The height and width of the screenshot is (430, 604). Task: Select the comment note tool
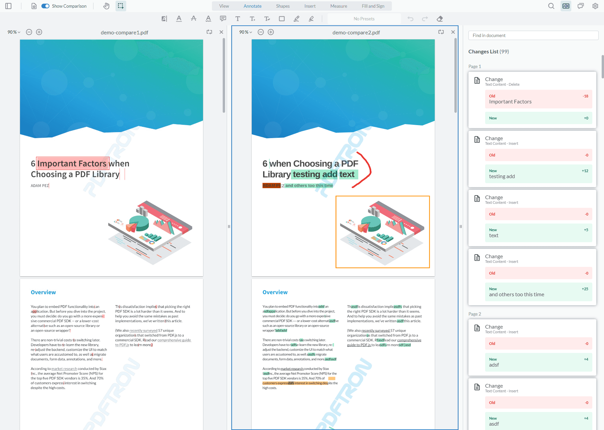[223, 19]
